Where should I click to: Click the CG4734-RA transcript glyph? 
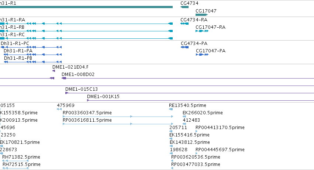click(x=184, y=24)
